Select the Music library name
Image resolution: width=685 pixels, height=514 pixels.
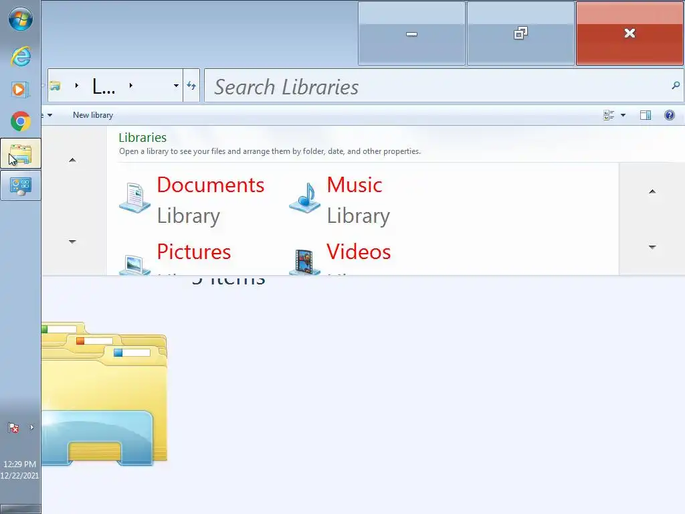(x=355, y=185)
